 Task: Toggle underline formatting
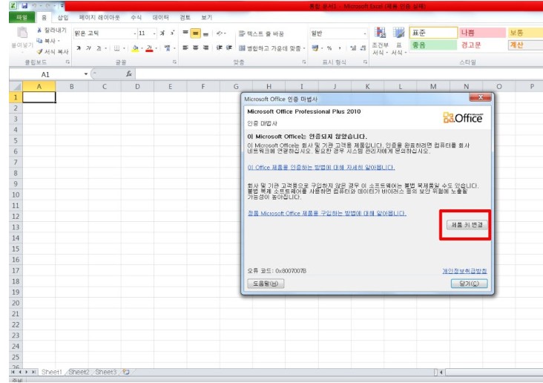coord(99,48)
